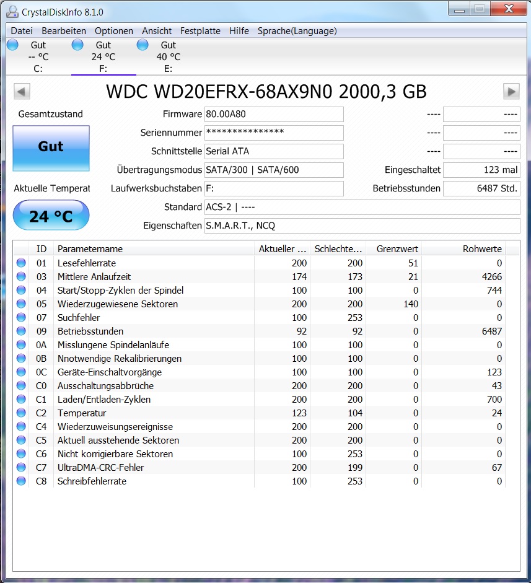
Task: Click the status orb of Laden/Entladen-Zyklen row
Action: pos(21,400)
